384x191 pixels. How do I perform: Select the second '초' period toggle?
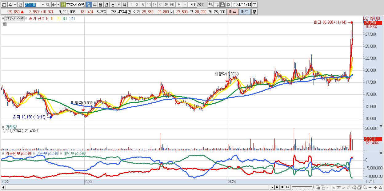118,5
